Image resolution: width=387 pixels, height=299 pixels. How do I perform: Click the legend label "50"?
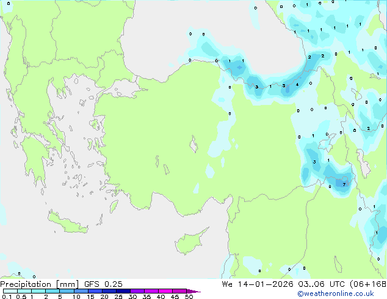click(189, 297)
